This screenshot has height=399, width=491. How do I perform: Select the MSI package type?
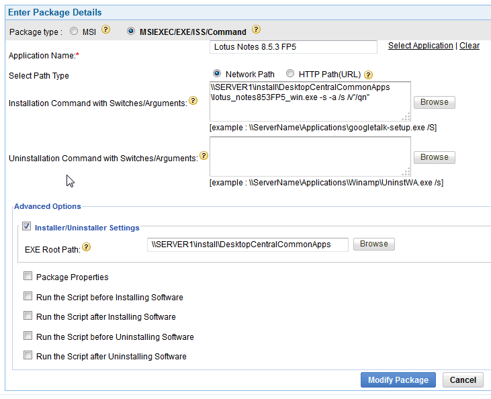click(75, 31)
